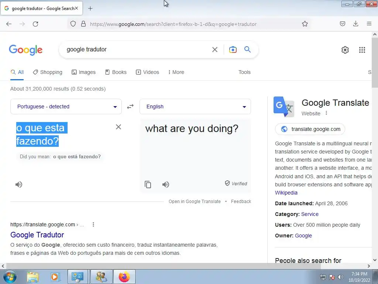Viewport: 378px width, 284px height.
Task: Click the horizontal scrollbar at bottom
Action: point(163,266)
